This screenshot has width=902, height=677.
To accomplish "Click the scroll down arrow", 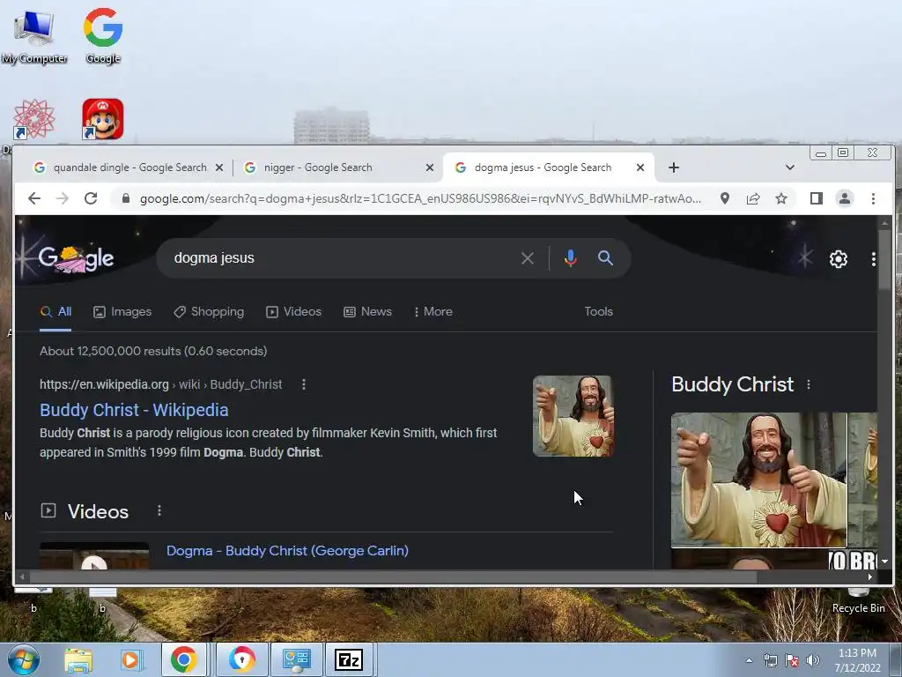I will [884, 562].
